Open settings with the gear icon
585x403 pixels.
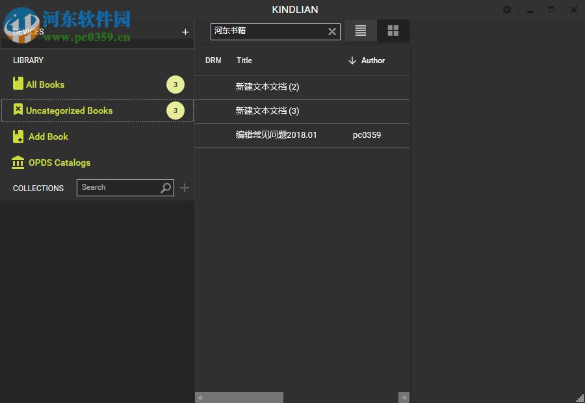(x=507, y=10)
